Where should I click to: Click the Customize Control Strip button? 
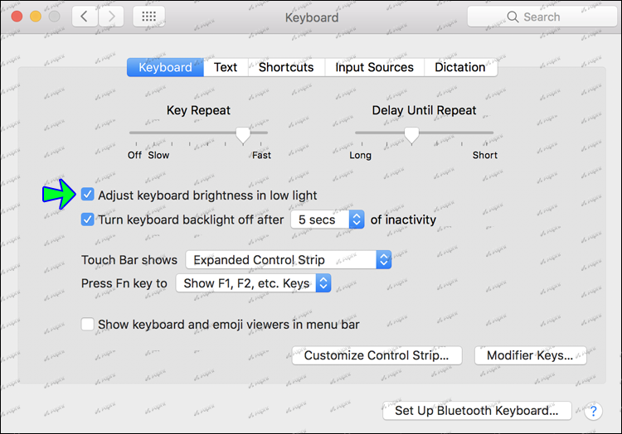tap(377, 355)
